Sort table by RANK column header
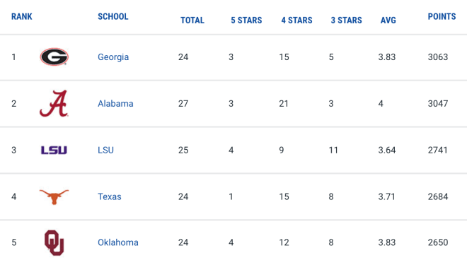The width and height of the screenshot is (467, 265). 22,16
